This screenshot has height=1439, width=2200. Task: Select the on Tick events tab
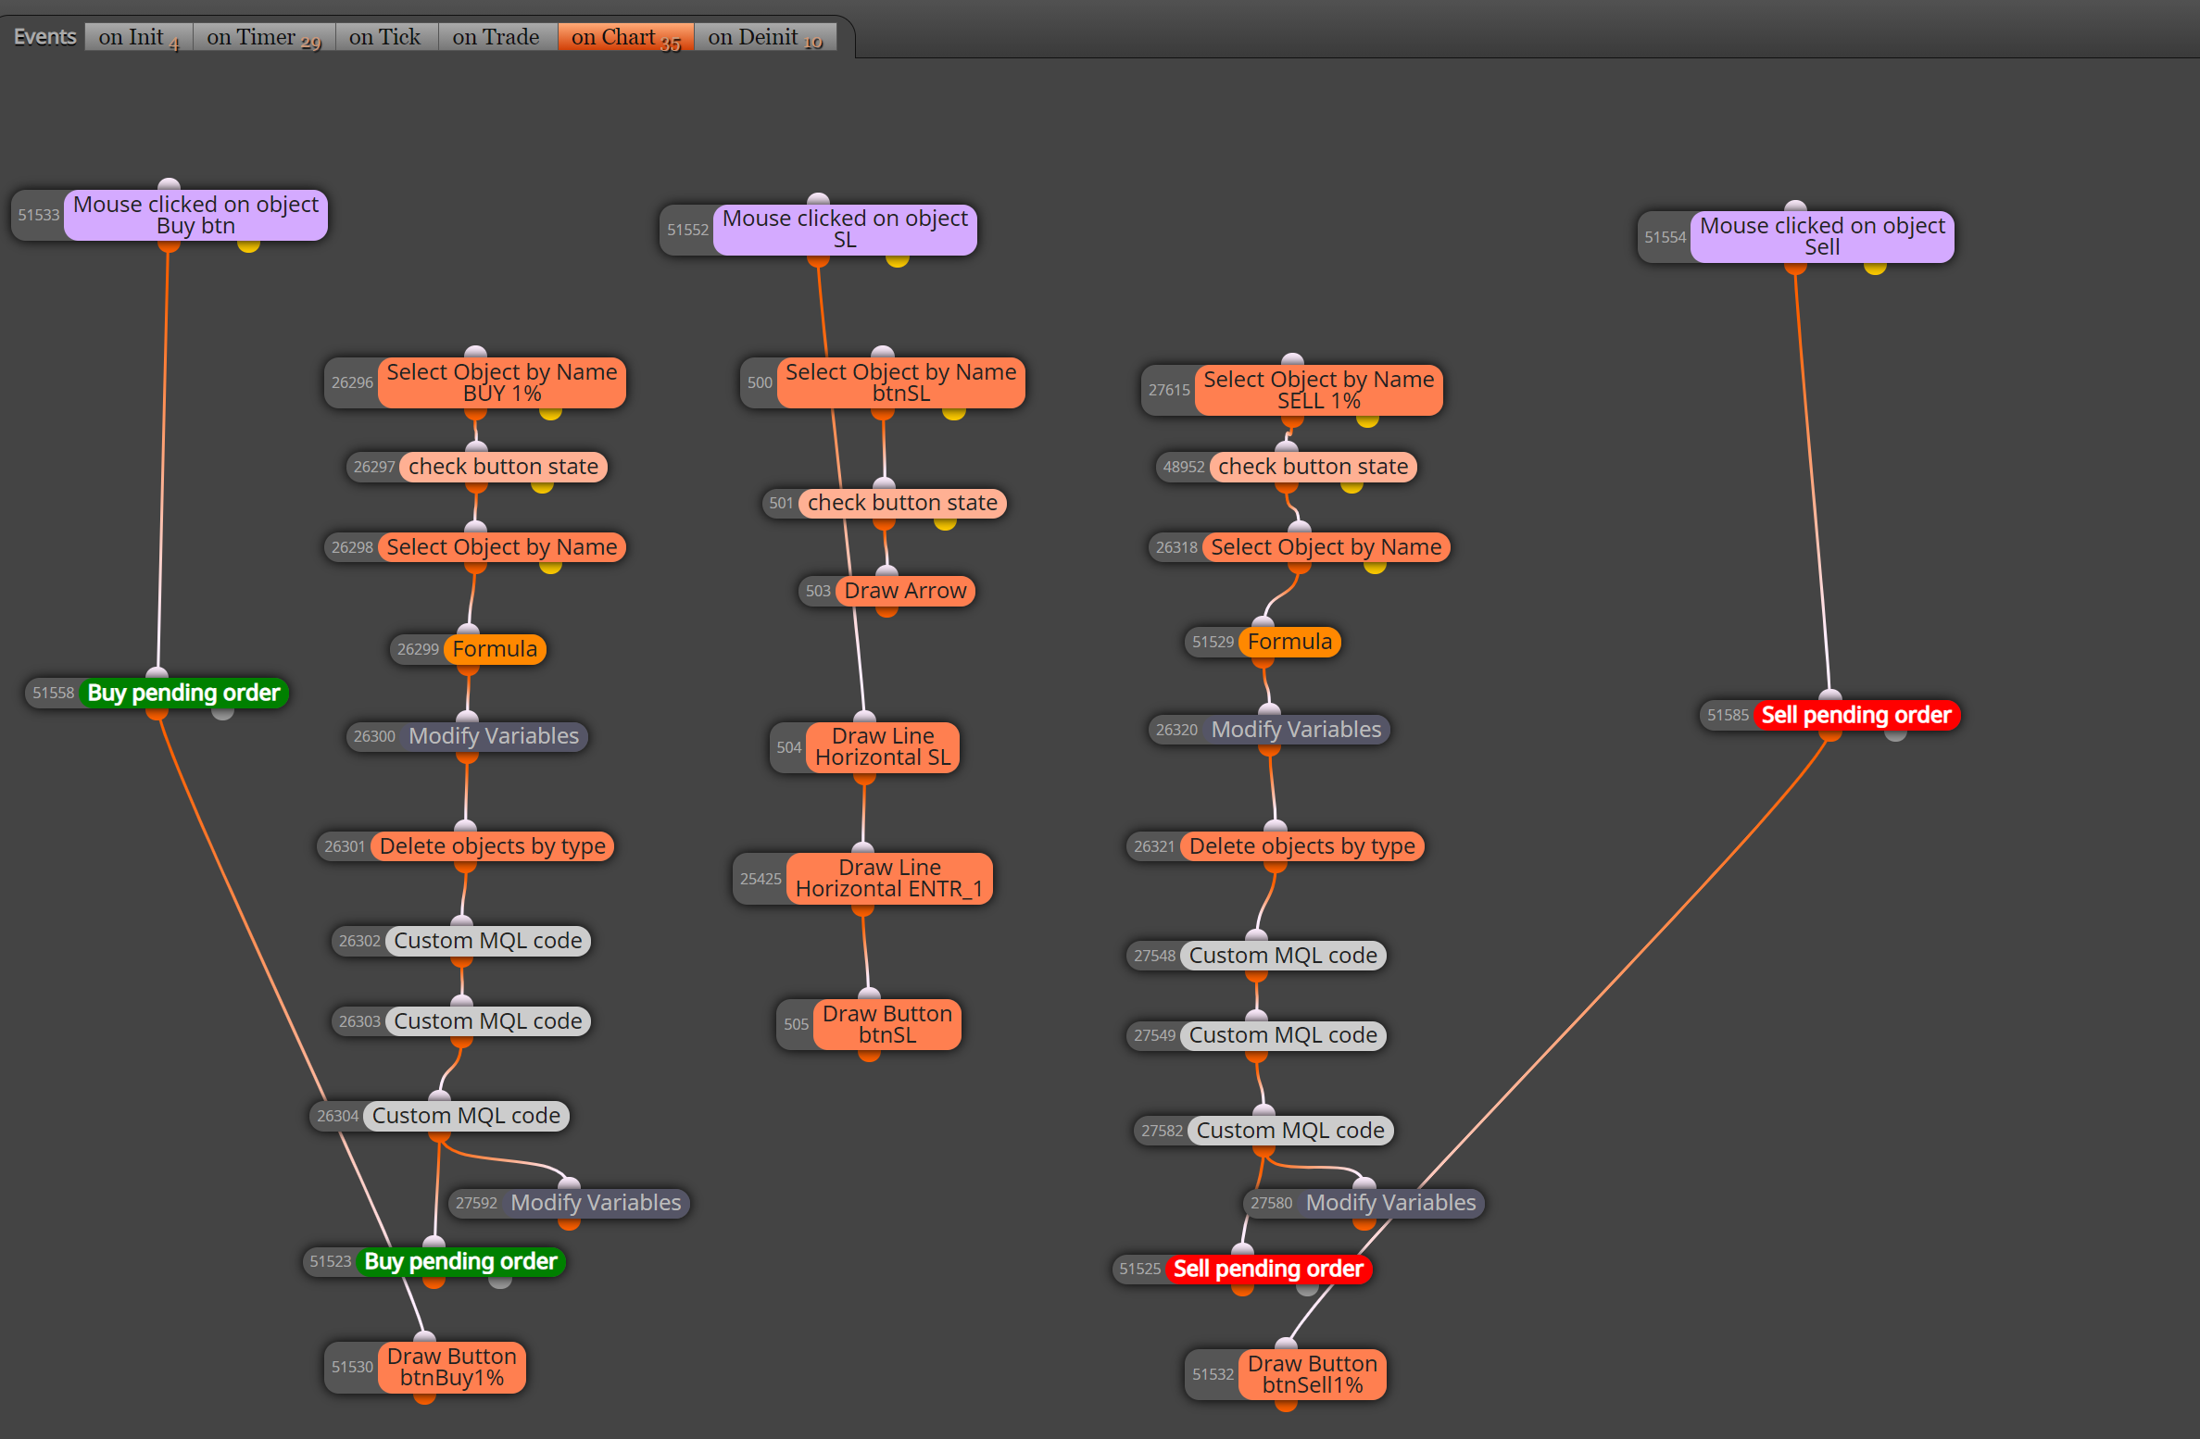[385, 37]
